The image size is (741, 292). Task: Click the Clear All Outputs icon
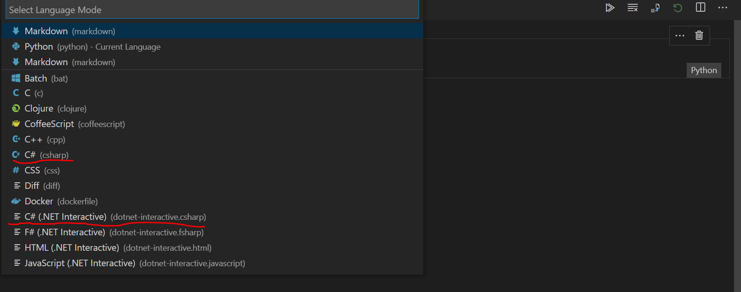(632, 7)
